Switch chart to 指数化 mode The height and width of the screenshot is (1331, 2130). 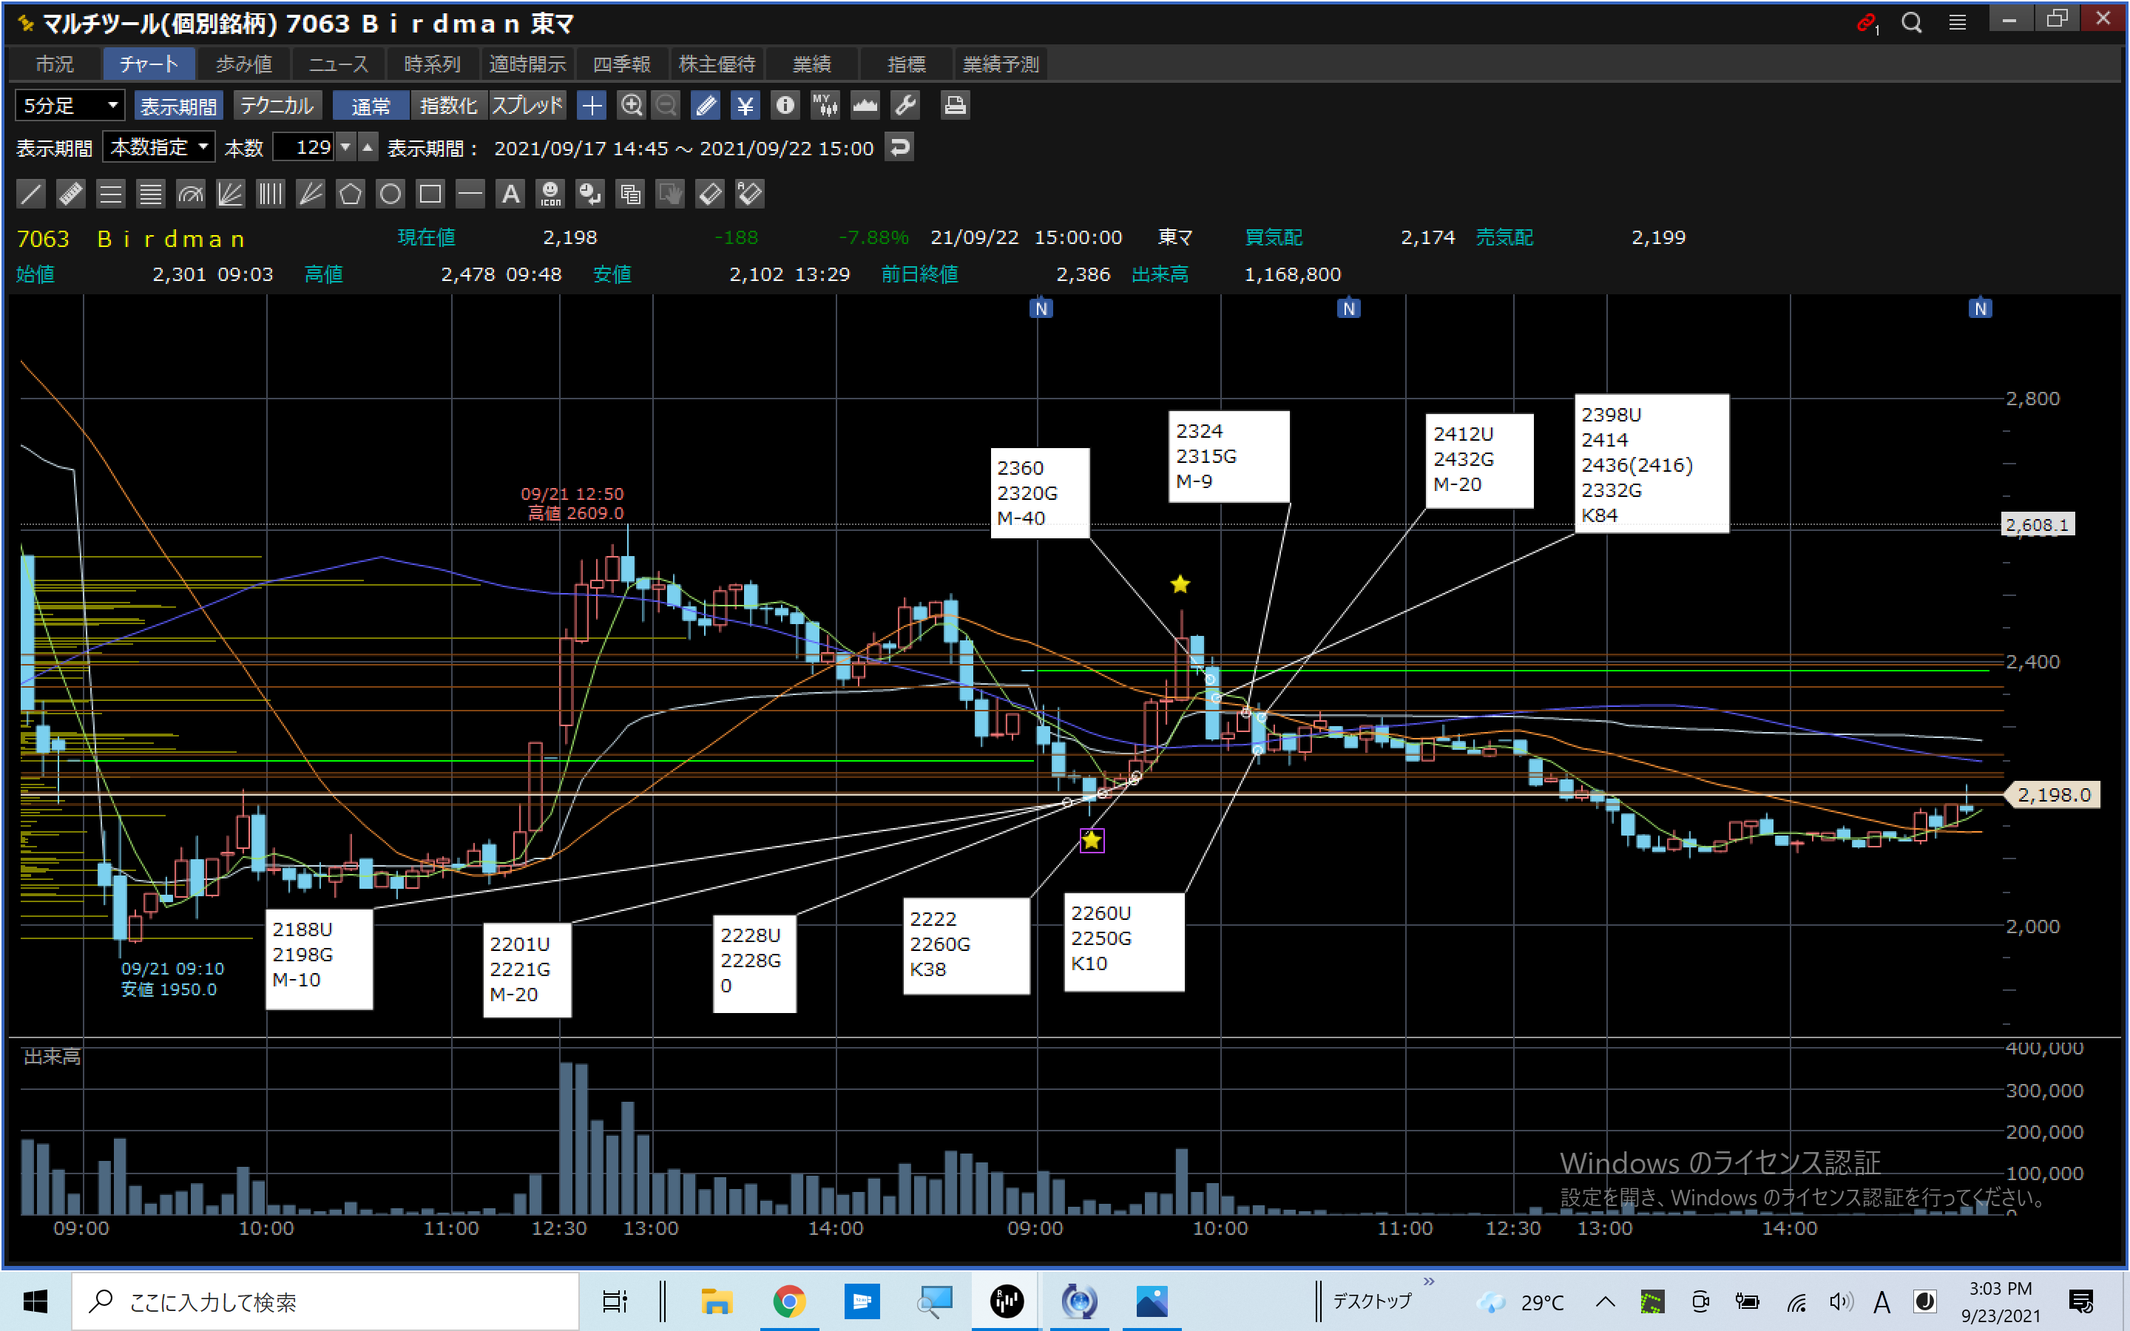(448, 106)
